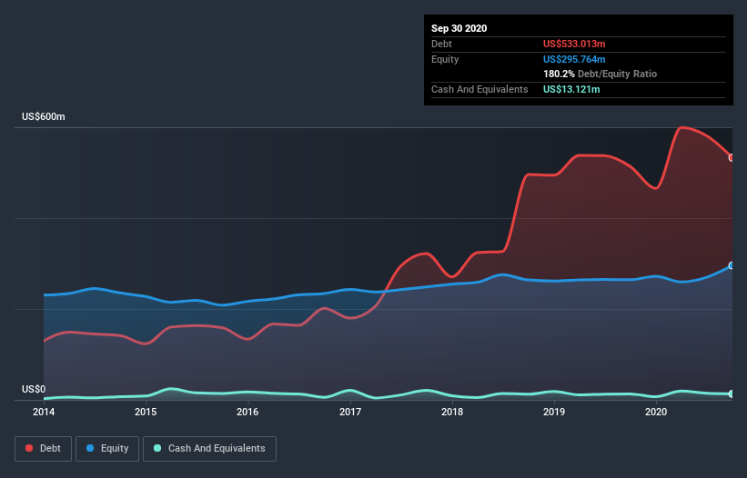
Task: Toggle the Cash And Equivalents legend button
Action: tap(209, 449)
